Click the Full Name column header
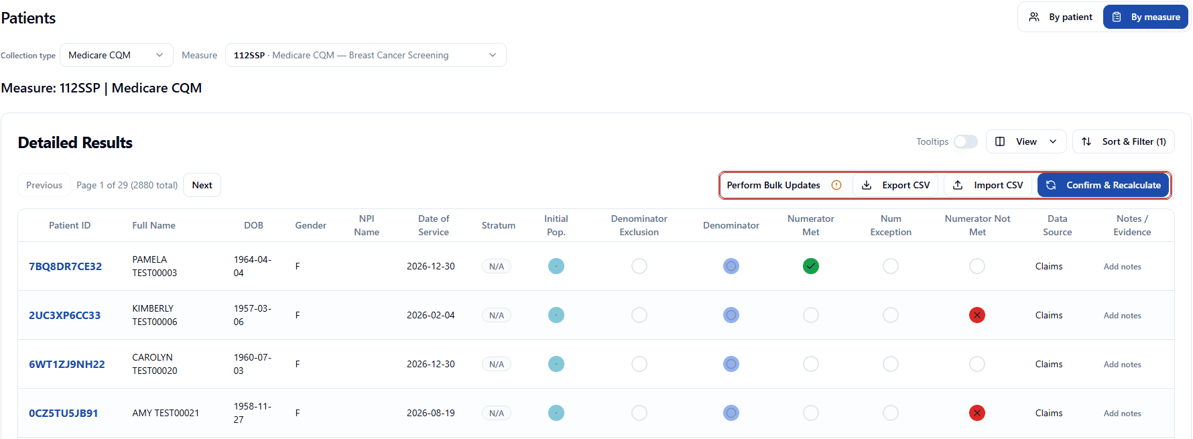The image size is (1193, 439). coord(153,225)
